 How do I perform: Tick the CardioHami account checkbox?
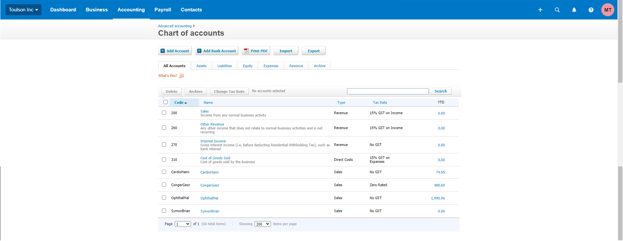click(x=164, y=172)
